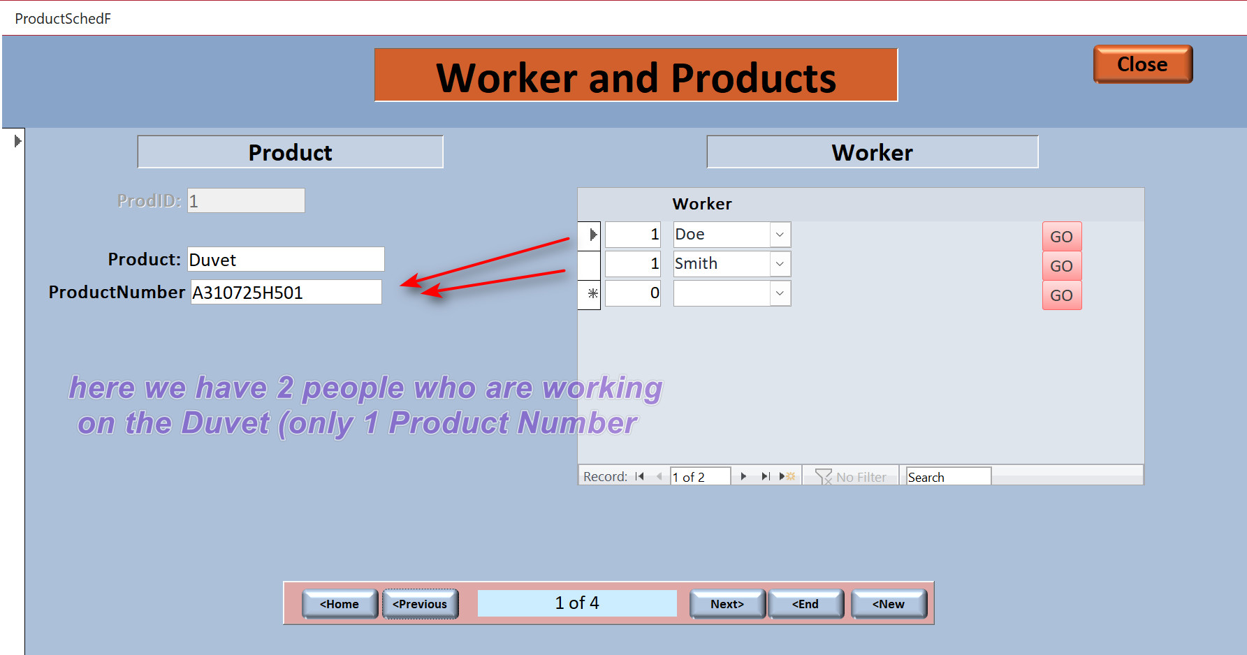The image size is (1247, 655).
Task: Click the ProductNumber field A310725H501
Action: [x=286, y=292]
